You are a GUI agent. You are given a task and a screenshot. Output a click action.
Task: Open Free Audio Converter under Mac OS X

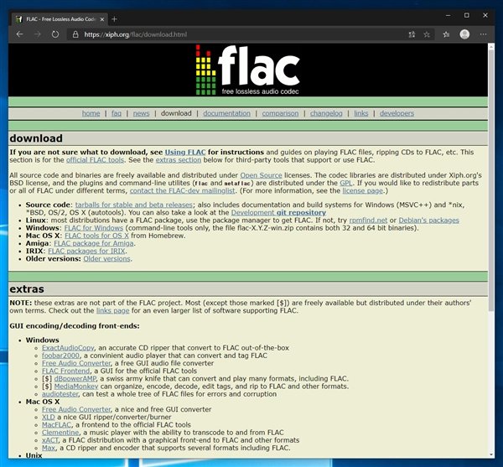coord(76,409)
